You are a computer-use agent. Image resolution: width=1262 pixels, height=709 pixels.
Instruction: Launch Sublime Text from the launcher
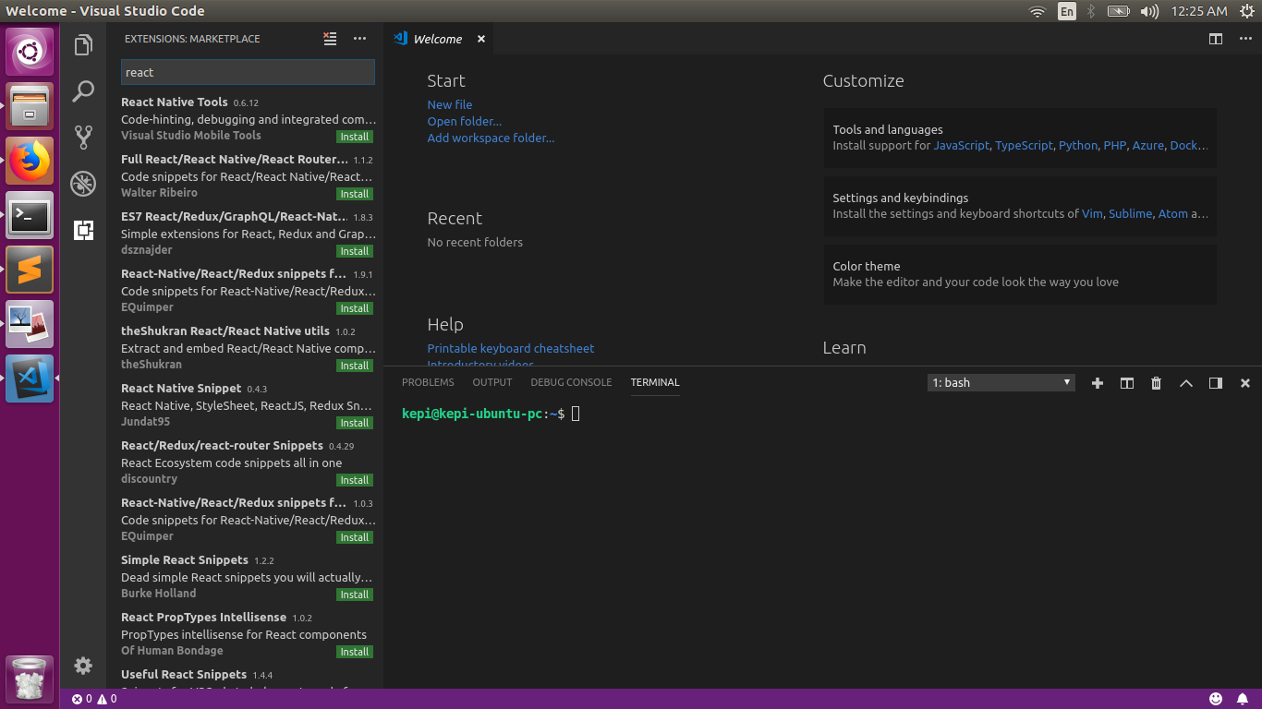30,270
